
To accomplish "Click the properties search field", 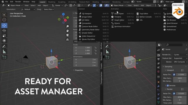I will pos(174,45).
